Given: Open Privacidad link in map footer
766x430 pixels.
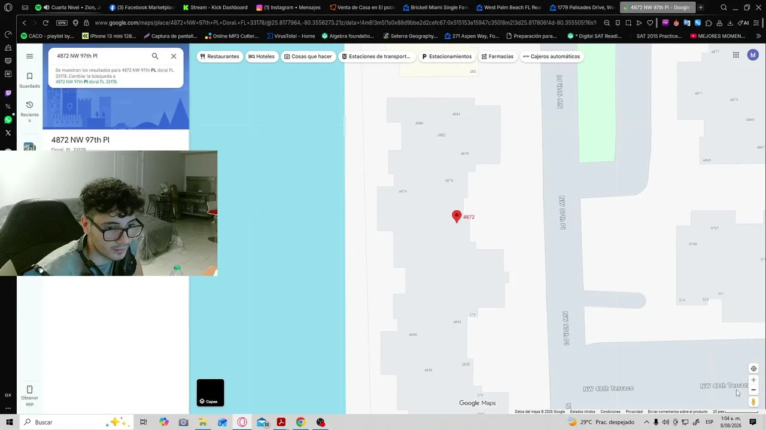Looking at the screenshot, I should (634, 411).
